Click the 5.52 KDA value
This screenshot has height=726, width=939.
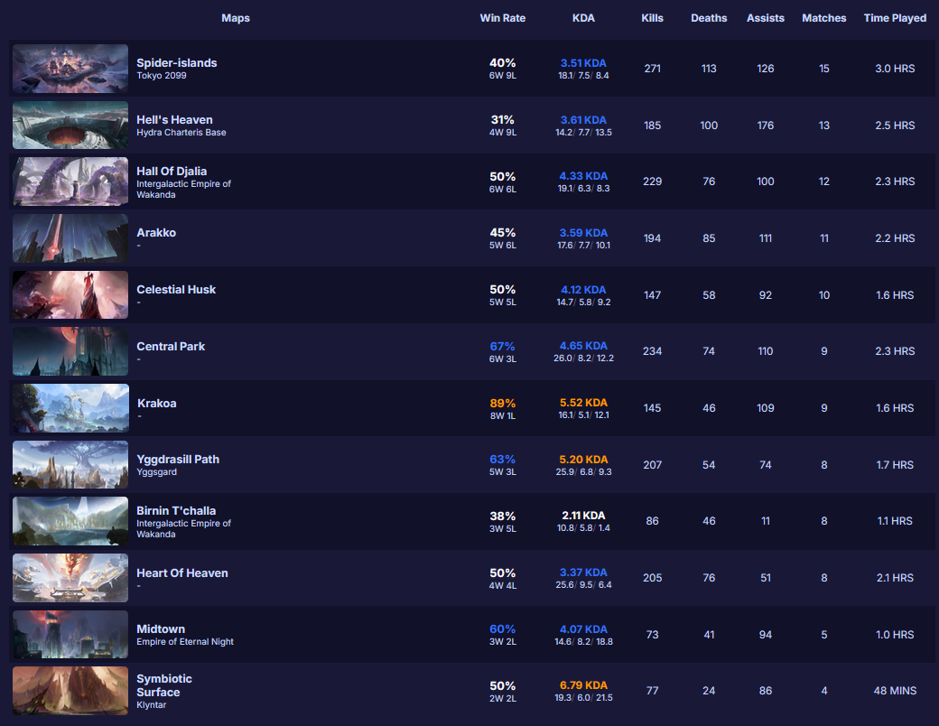[x=583, y=403]
